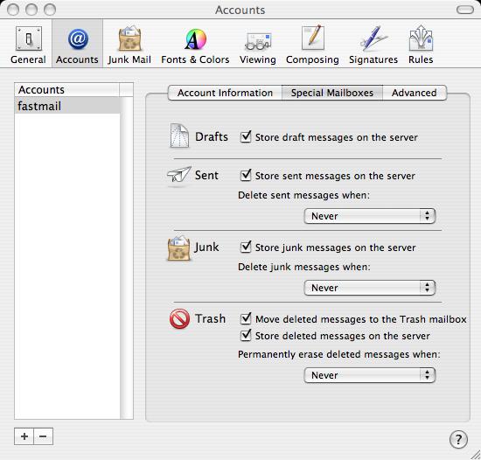Open the Signatures pane

pos(373,45)
